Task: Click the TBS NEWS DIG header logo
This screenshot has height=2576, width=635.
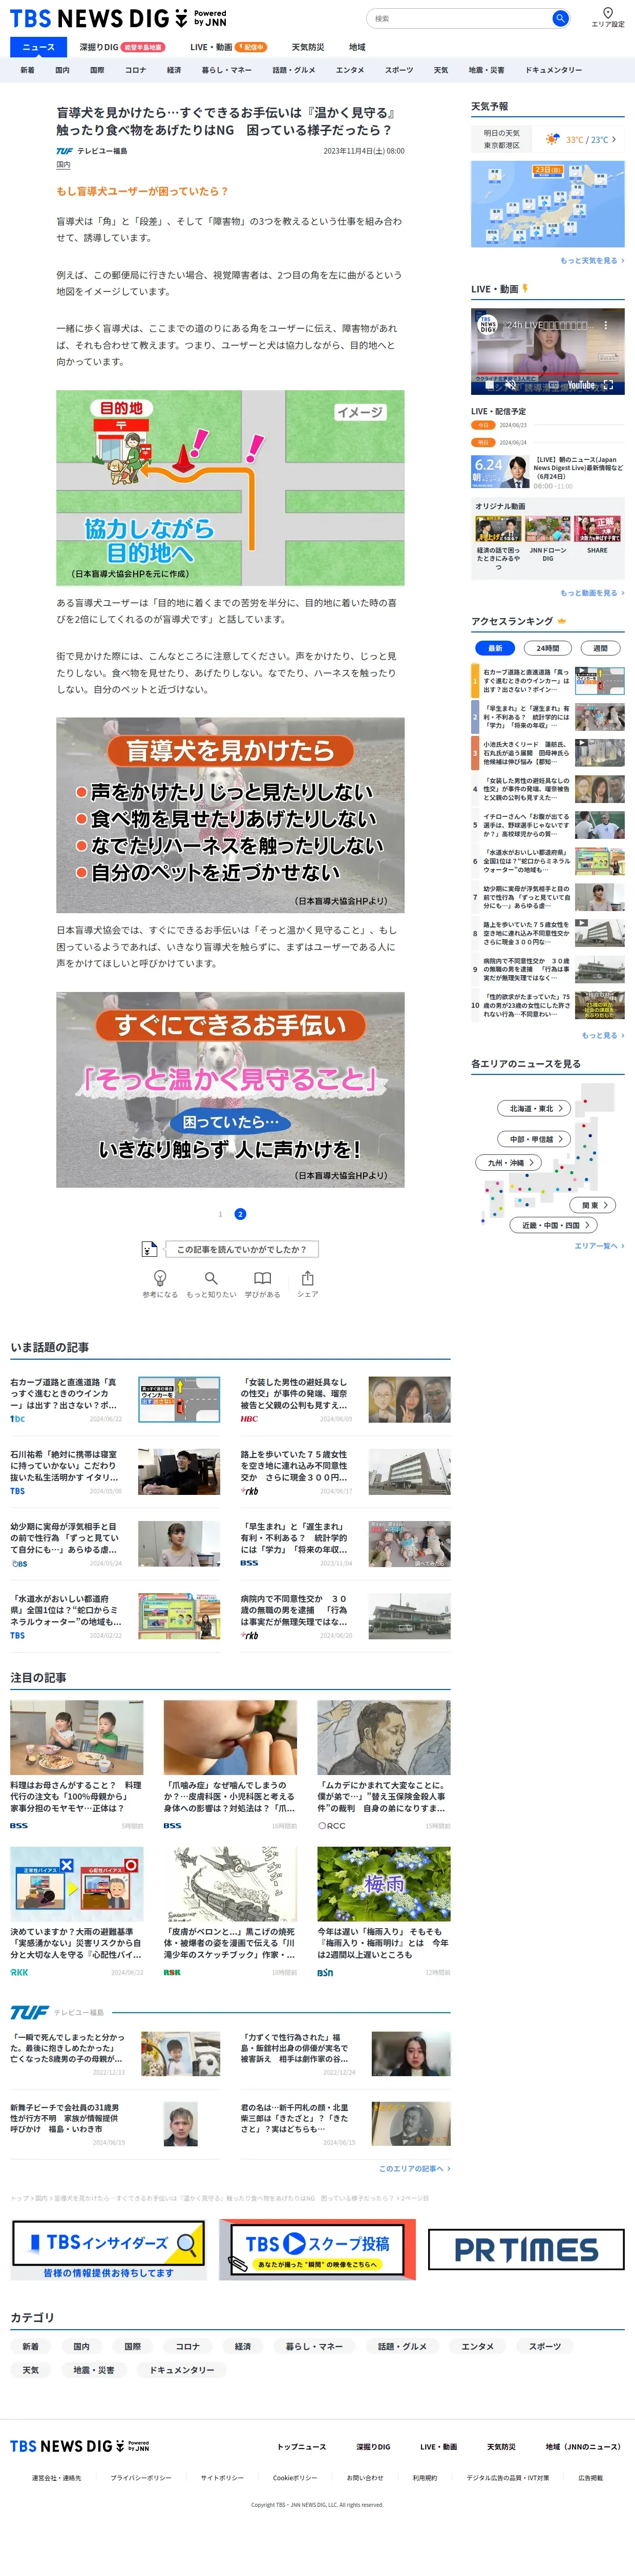Action: 118,18
